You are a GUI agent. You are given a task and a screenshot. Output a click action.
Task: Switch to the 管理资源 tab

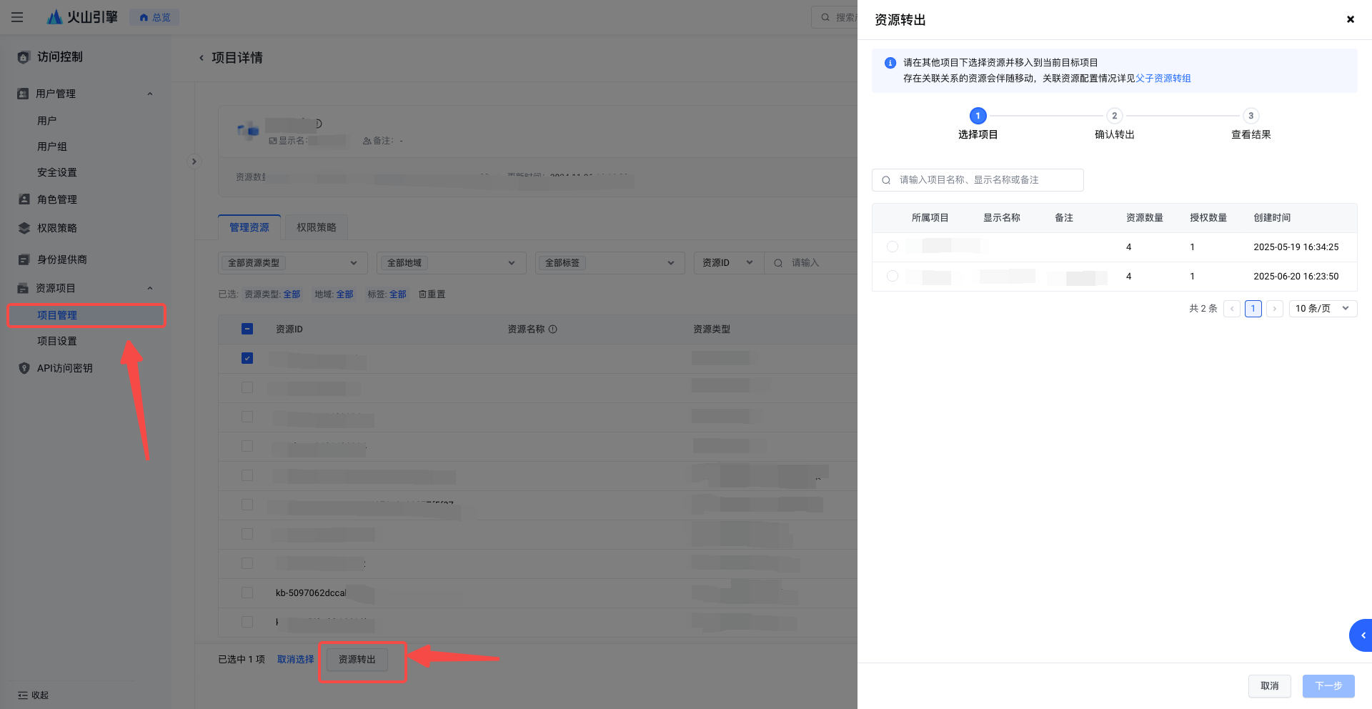click(x=249, y=227)
